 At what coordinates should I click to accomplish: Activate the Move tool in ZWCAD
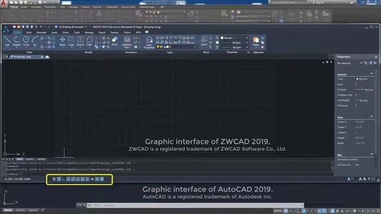(63, 41)
